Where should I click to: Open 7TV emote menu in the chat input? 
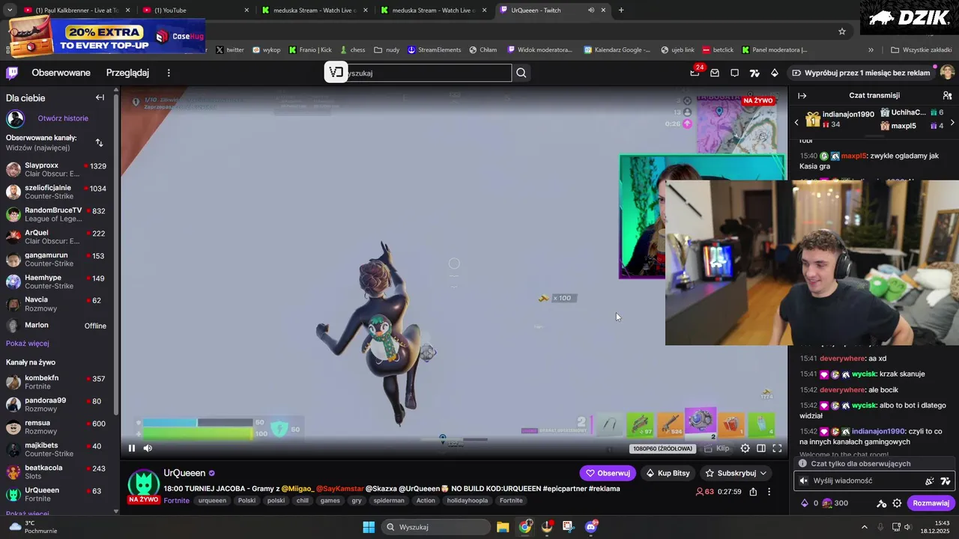tap(946, 481)
